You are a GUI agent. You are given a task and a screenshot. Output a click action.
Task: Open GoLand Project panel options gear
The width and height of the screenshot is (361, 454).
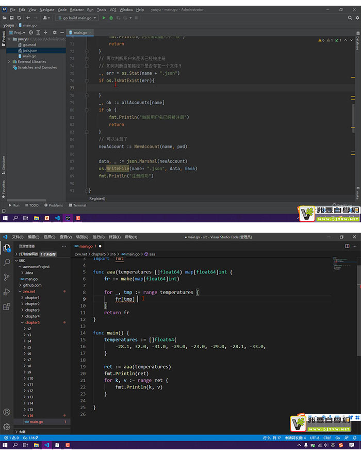(55, 33)
